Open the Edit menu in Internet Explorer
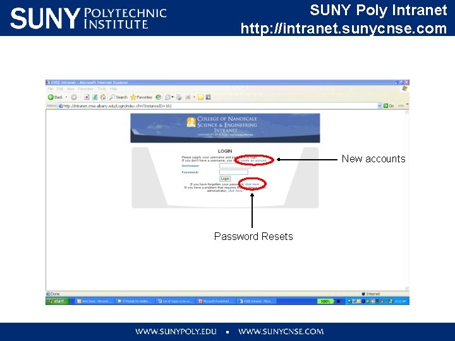Screen dimensions: 455x341 click(x=60, y=89)
